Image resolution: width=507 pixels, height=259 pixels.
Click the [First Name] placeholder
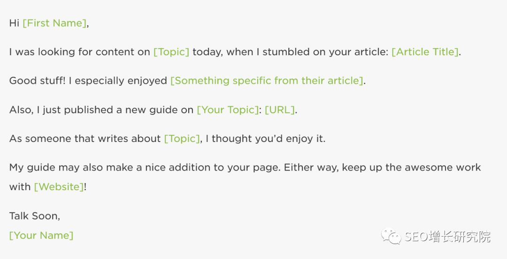(54, 23)
